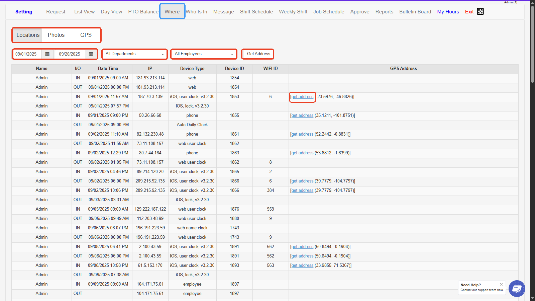Screen dimensions: 535x301
Task: Select the Locations tab
Action: point(28,35)
